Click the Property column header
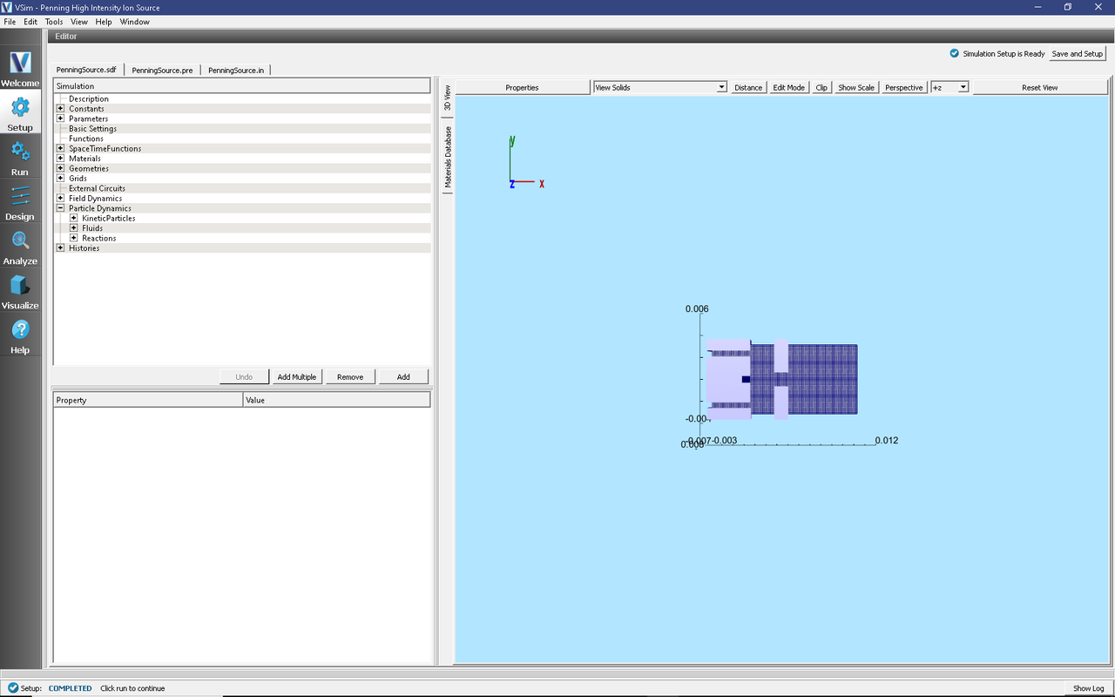 click(148, 400)
